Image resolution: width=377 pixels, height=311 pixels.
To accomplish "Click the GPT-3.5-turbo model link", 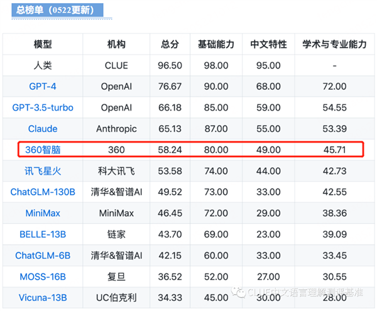I will (x=43, y=107).
